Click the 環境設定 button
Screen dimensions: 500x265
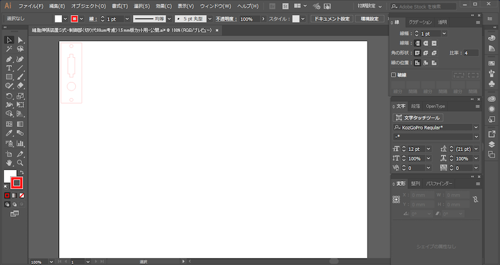click(x=369, y=19)
